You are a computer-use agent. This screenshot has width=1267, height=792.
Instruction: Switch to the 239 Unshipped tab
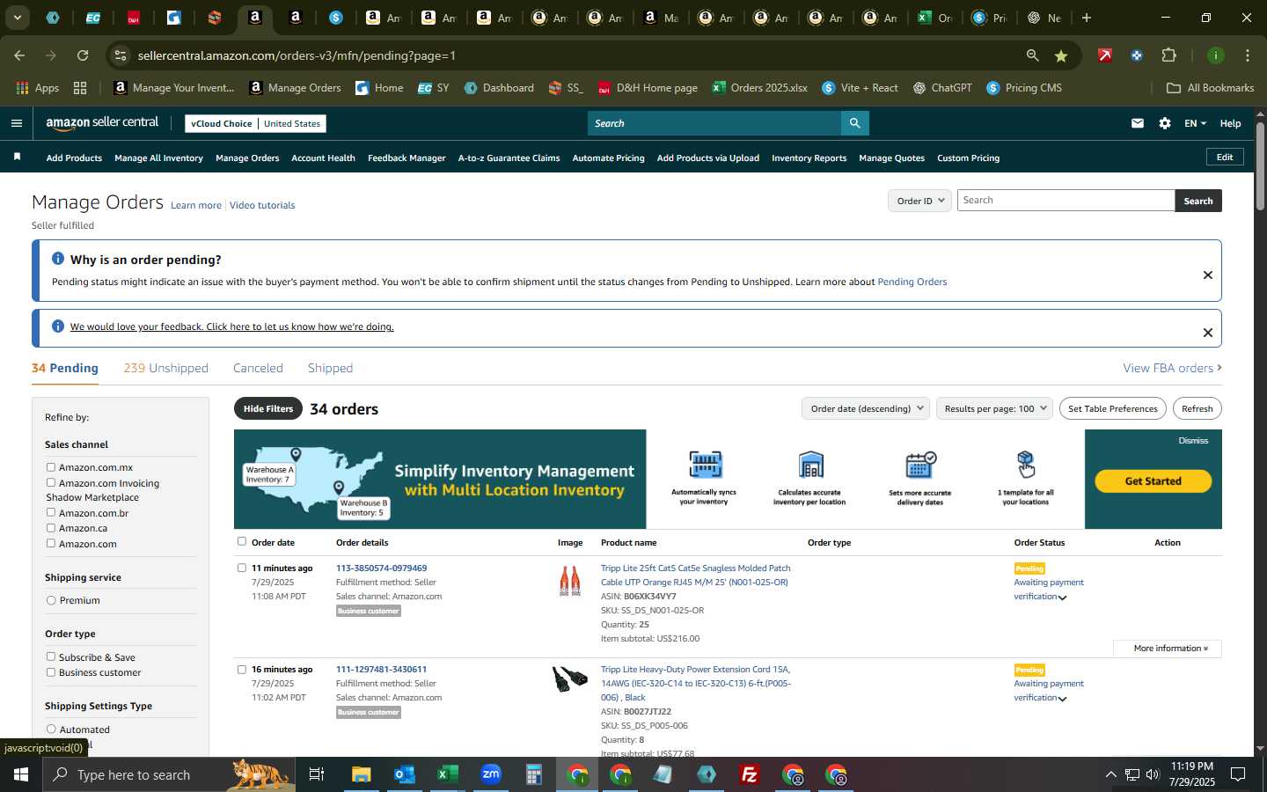(x=165, y=368)
